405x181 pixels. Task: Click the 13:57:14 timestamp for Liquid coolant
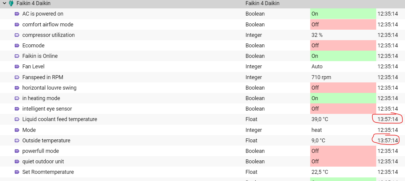[388, 119]
